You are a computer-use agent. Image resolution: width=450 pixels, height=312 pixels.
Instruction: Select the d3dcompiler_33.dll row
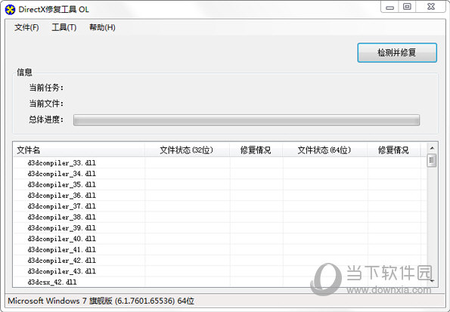pyautogui.click(x=220, y=163)
